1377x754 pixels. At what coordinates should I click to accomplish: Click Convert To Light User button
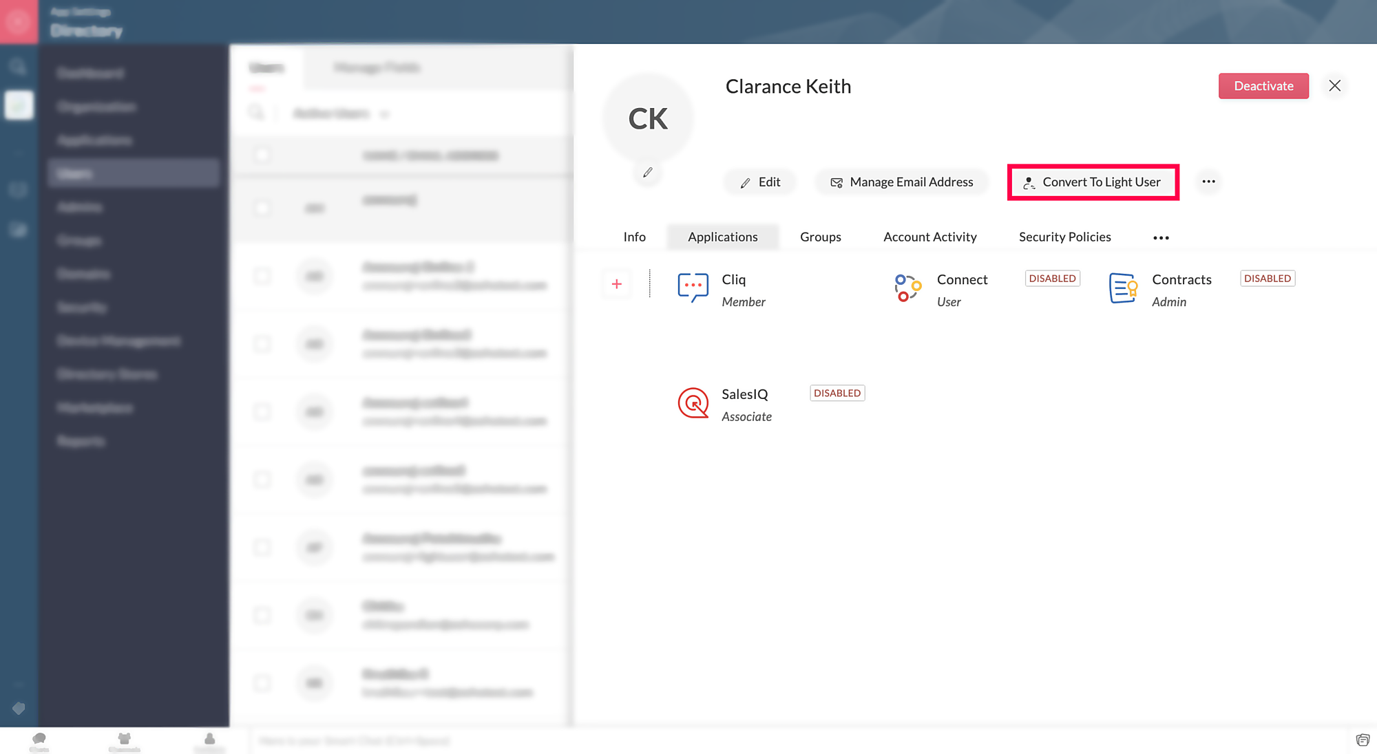(x=1093, y=182)
